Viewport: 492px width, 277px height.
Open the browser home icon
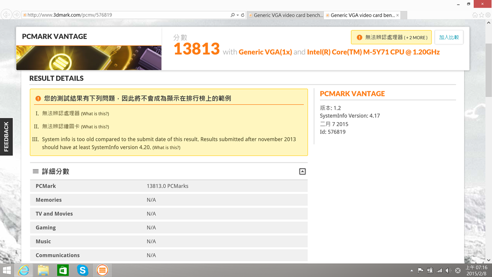click(x=475, y=15)
